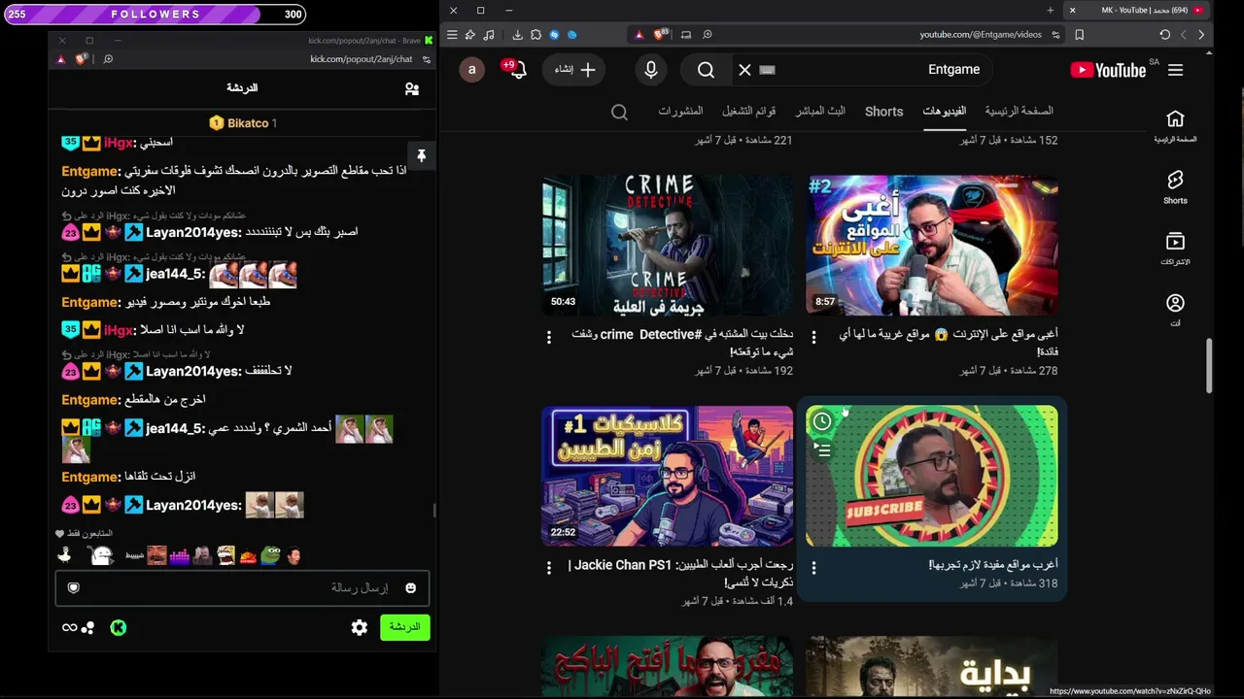Open Home in the YouTube sidebar
This screenshot has width=1244, height=699.
[1175, 125]
